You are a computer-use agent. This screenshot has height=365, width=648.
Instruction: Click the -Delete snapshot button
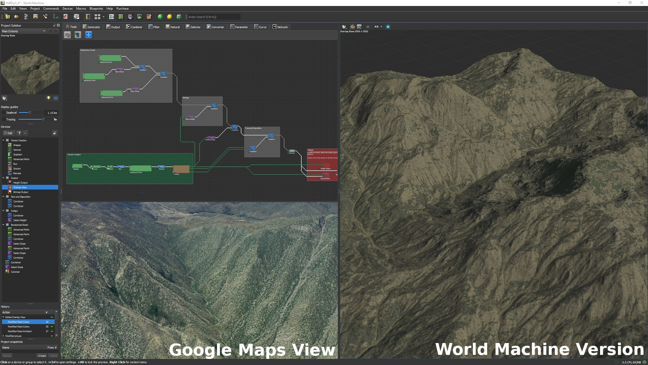pos(53,356)
